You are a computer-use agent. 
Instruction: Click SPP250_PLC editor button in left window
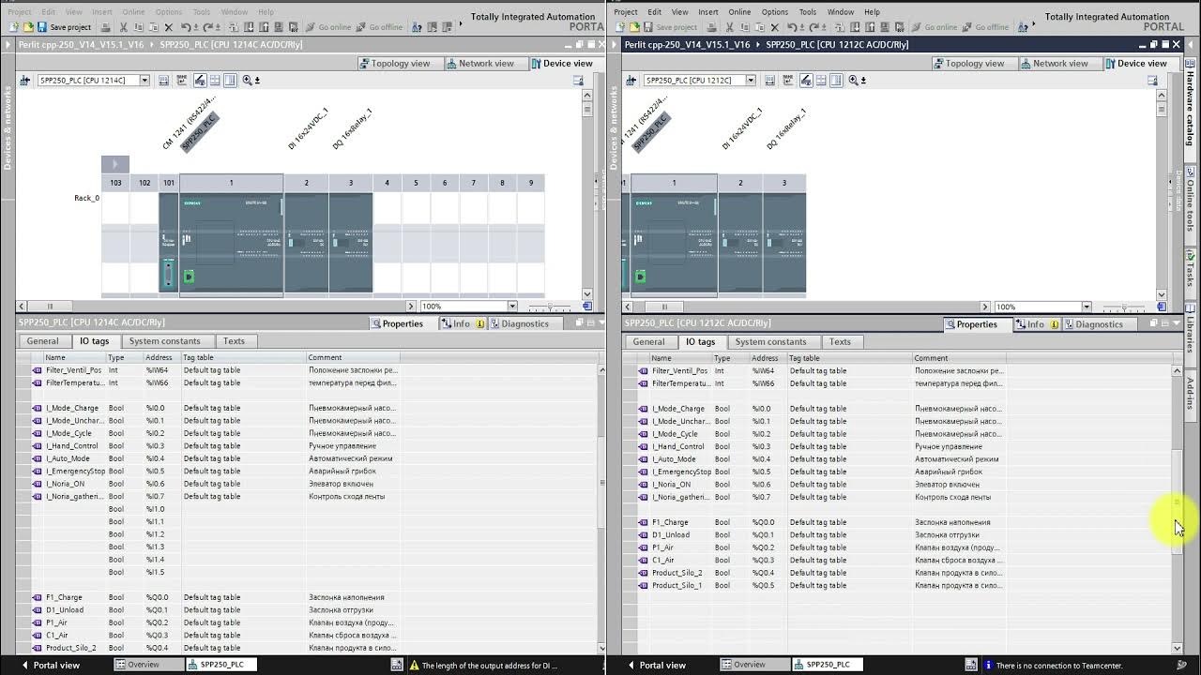pyautogui.click(x=220, y=665)
